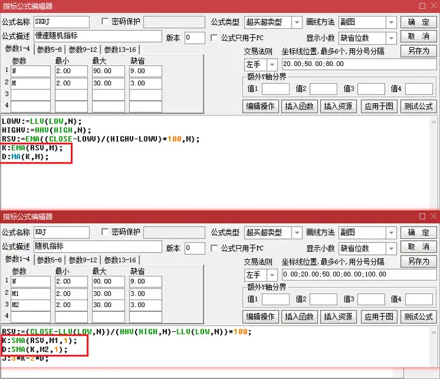Click 公式名称 field containing KDJ

point(62,233)
